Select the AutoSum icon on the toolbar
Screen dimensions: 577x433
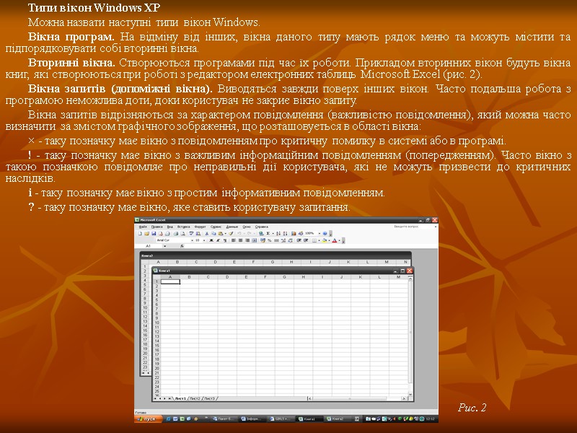[268, 232]
